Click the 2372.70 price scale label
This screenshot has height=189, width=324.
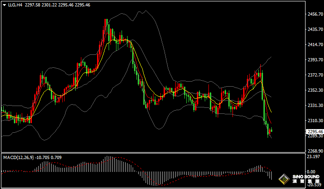point(314,75)
